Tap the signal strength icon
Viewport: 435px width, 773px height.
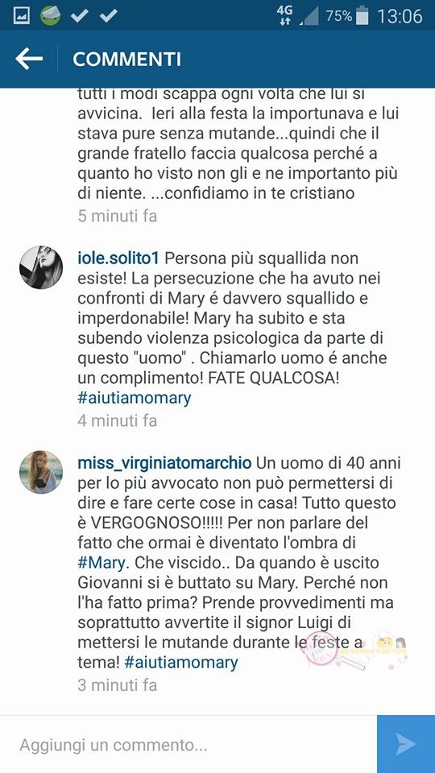(309, 17)
